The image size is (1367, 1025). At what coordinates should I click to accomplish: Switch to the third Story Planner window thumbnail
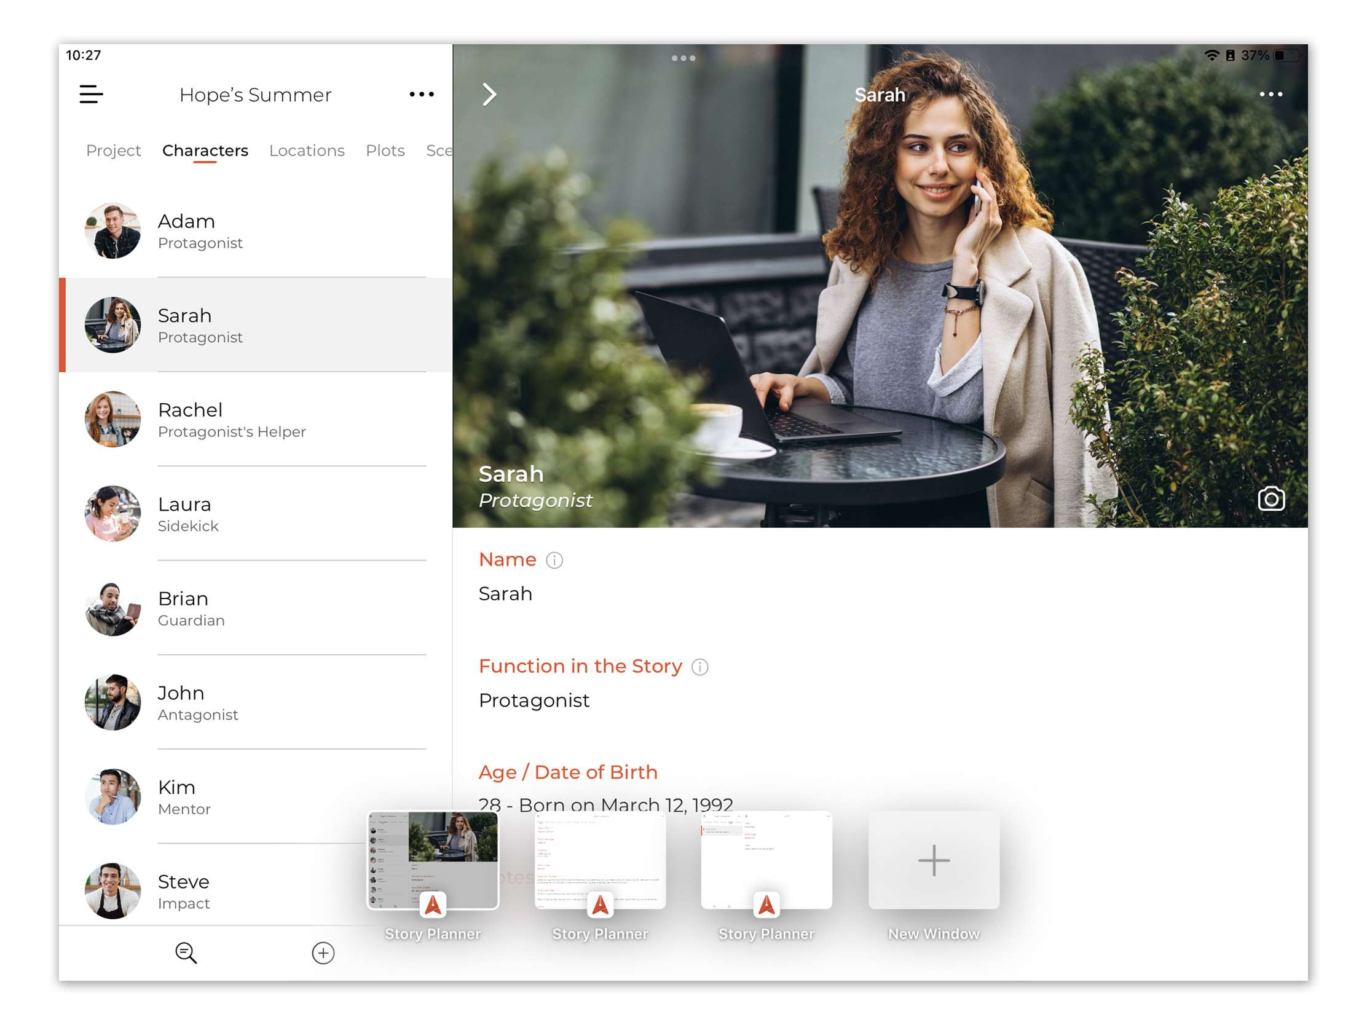(766, 861)
